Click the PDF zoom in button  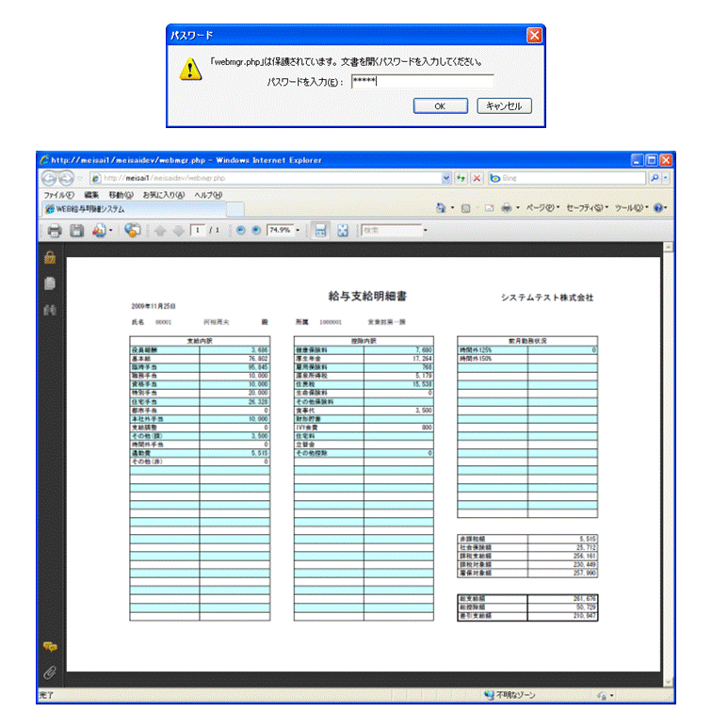click(x=256, y=230)
